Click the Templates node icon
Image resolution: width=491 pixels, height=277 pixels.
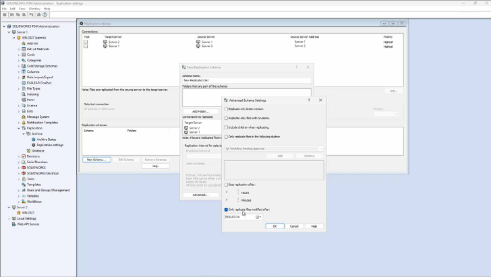24,185
